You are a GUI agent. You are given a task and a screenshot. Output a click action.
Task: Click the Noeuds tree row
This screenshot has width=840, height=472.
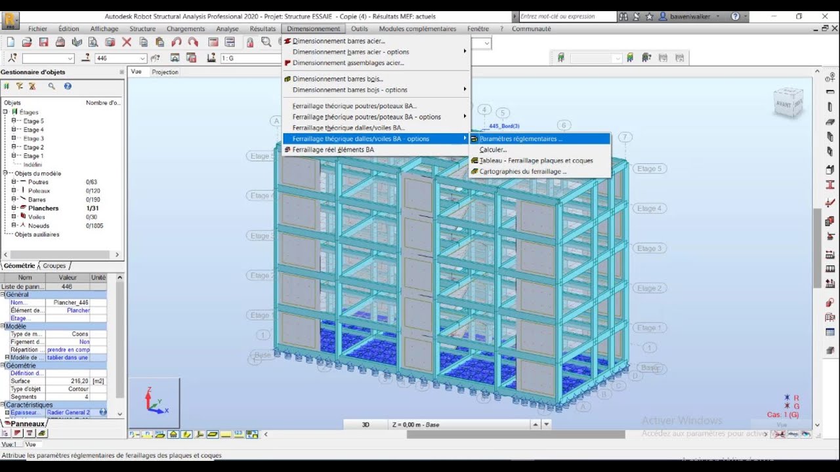point(39,226)
